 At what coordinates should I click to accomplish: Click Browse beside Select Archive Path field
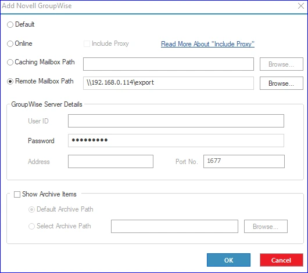[x=266, y=227]
